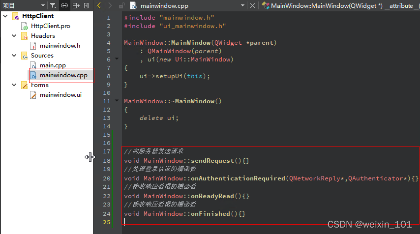This screenshot has height=234, width=420.
Task: Fold the destructor at line 11
Action: point(117,101)
